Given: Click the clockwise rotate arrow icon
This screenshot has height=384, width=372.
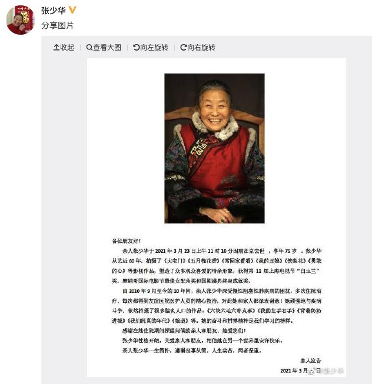Looking at the screenshot, I should [x=183, y=47].
